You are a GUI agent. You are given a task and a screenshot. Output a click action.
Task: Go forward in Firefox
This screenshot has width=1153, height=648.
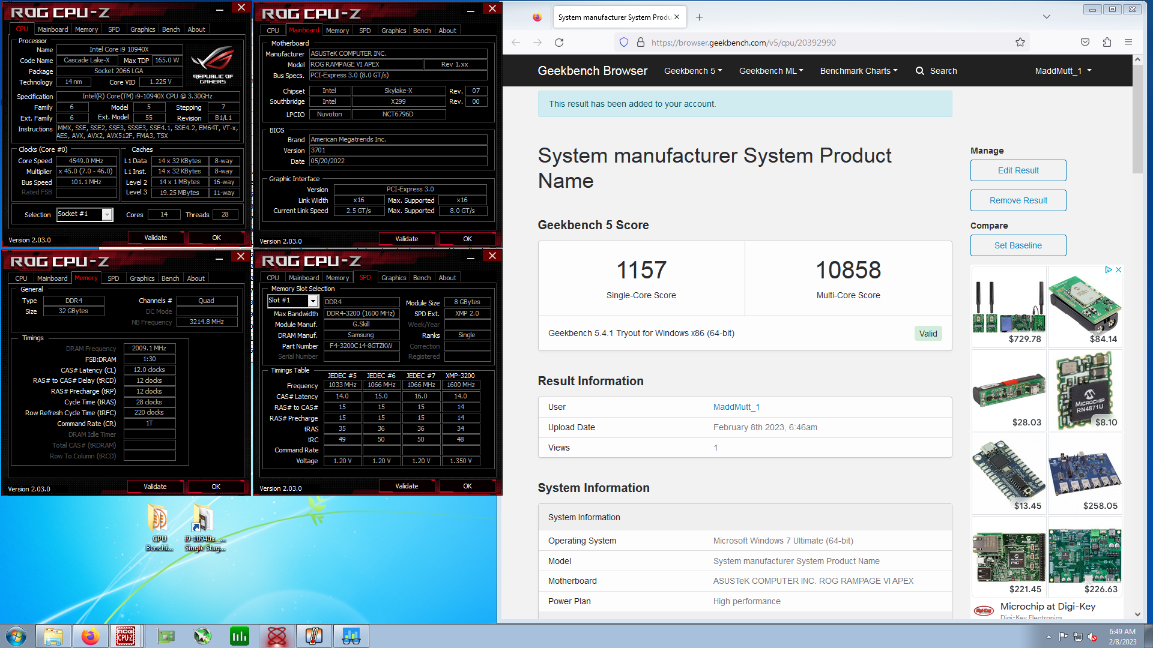pyautogui.click(x=537, y=43)
